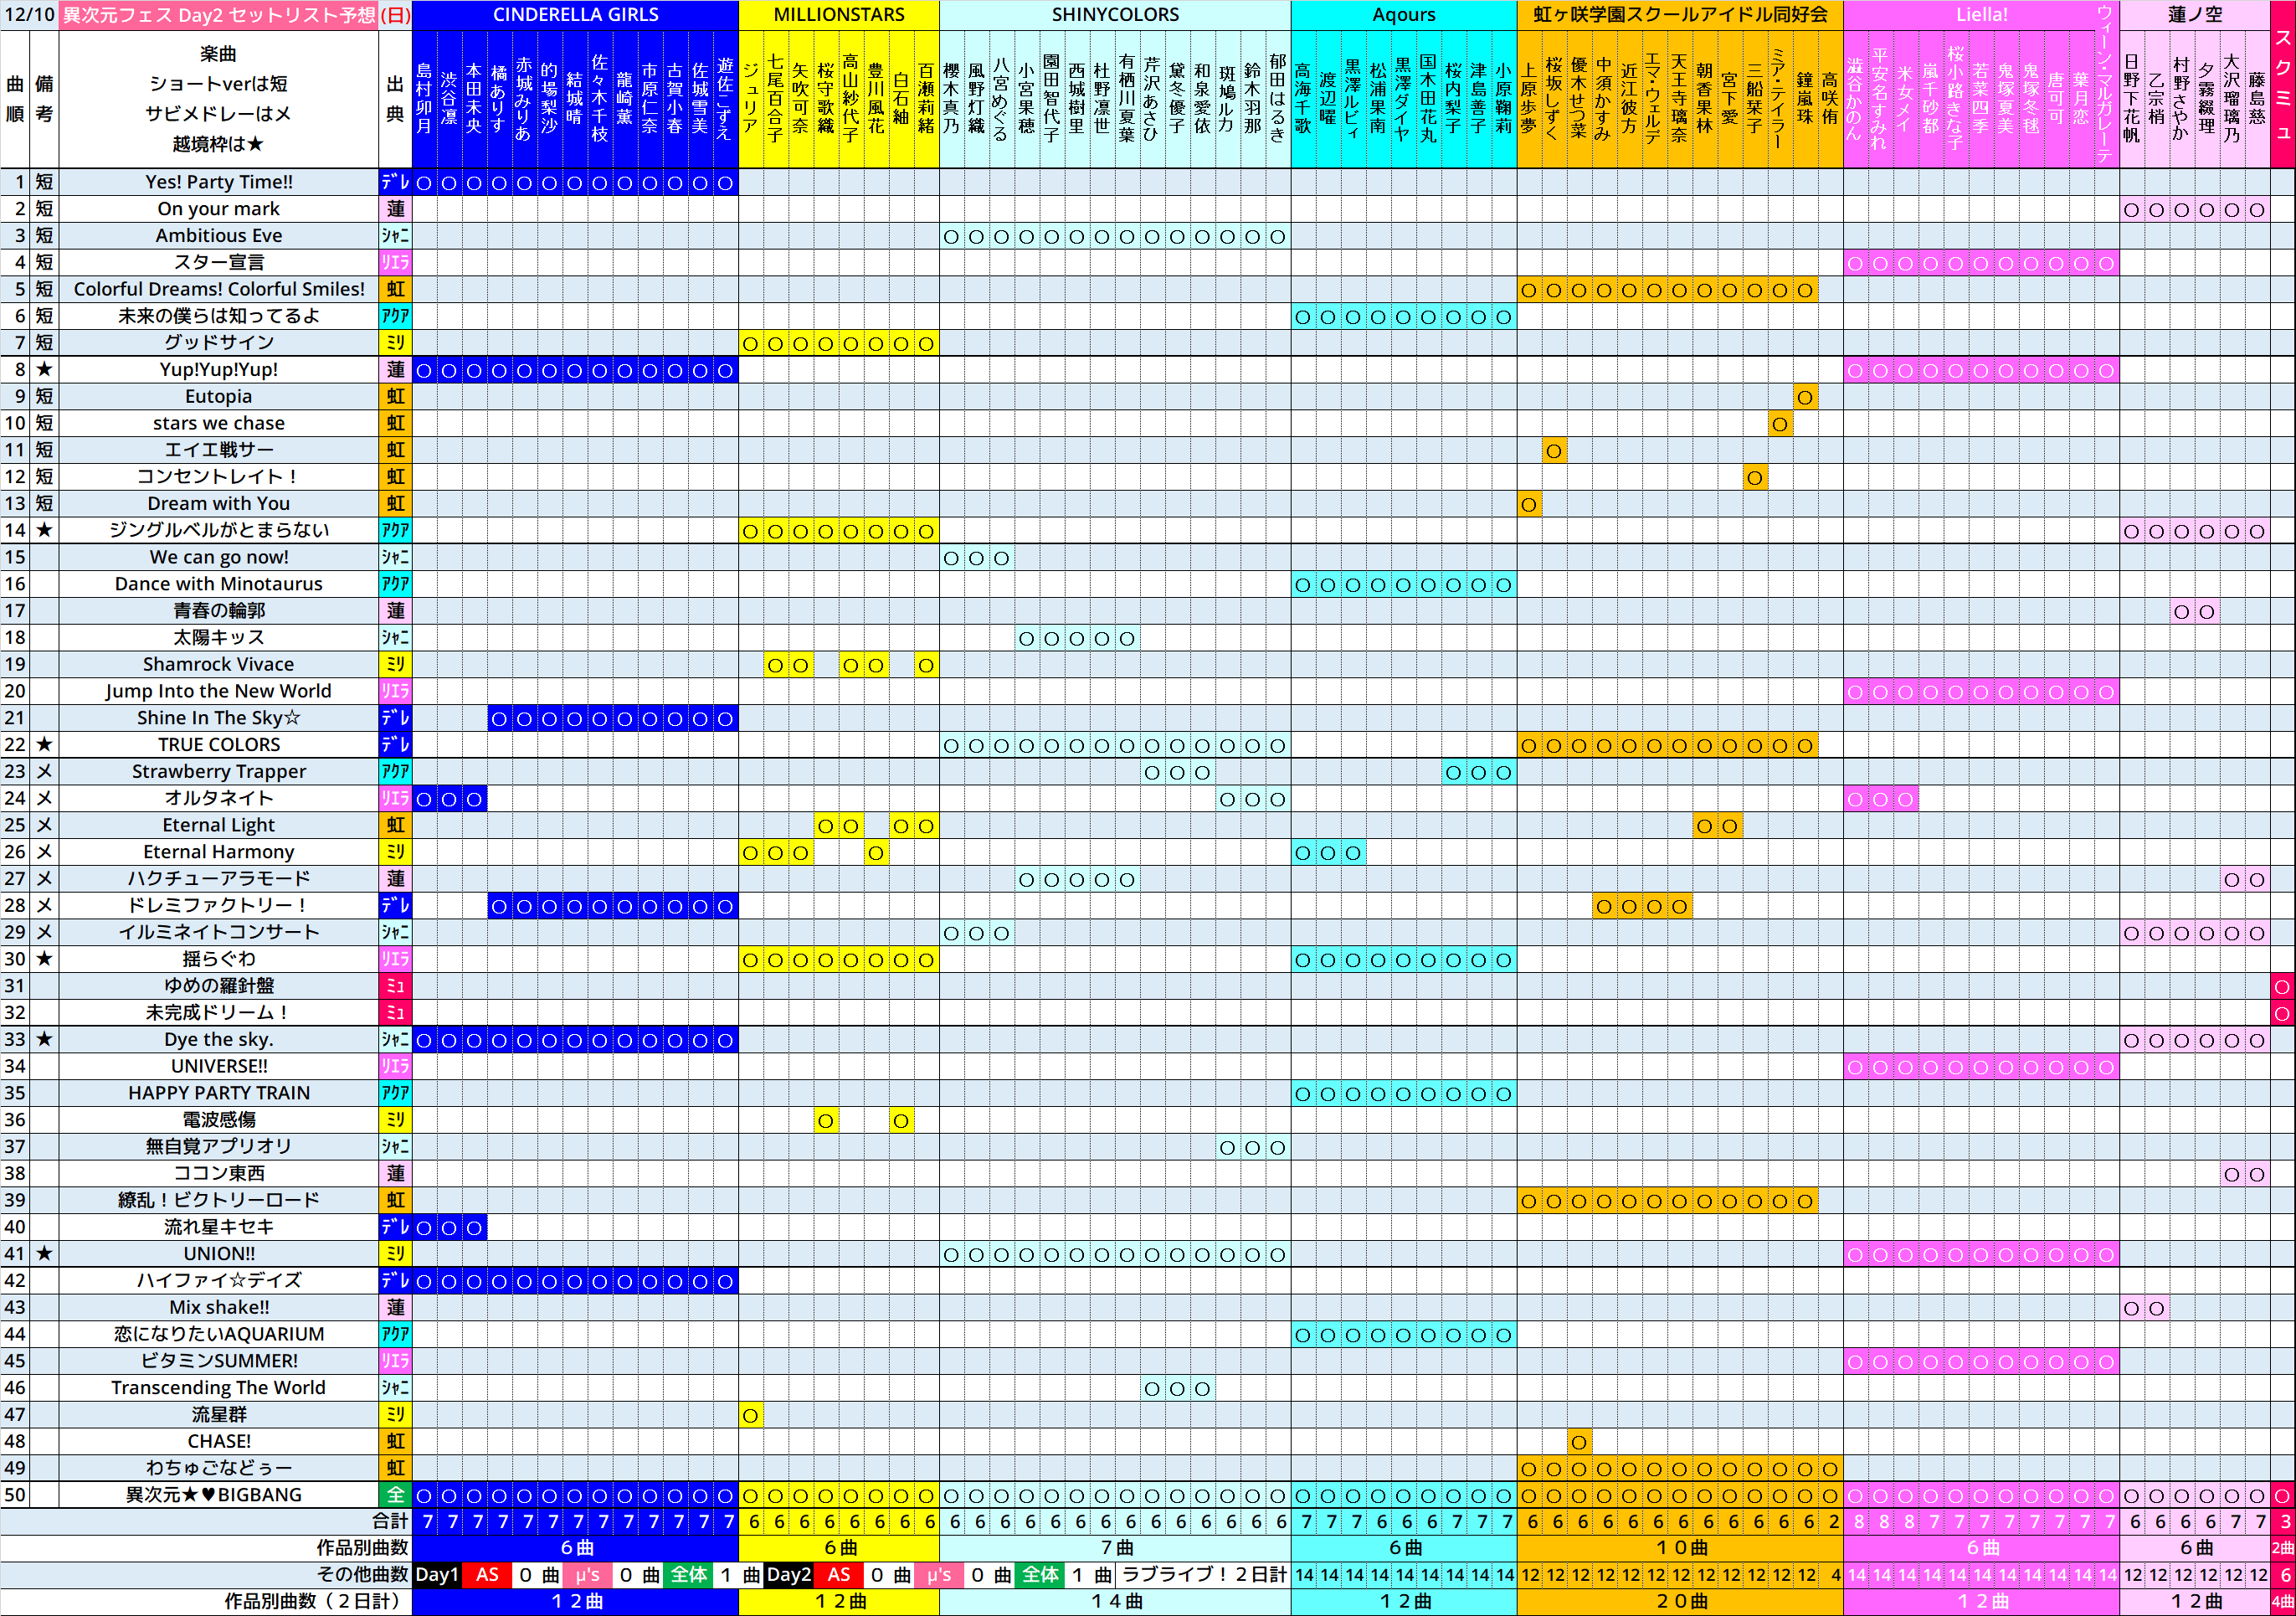2296x1616 pixels.
Task: Click the Strawberry Trapper song cell
Action: click(x=219, y=771)
